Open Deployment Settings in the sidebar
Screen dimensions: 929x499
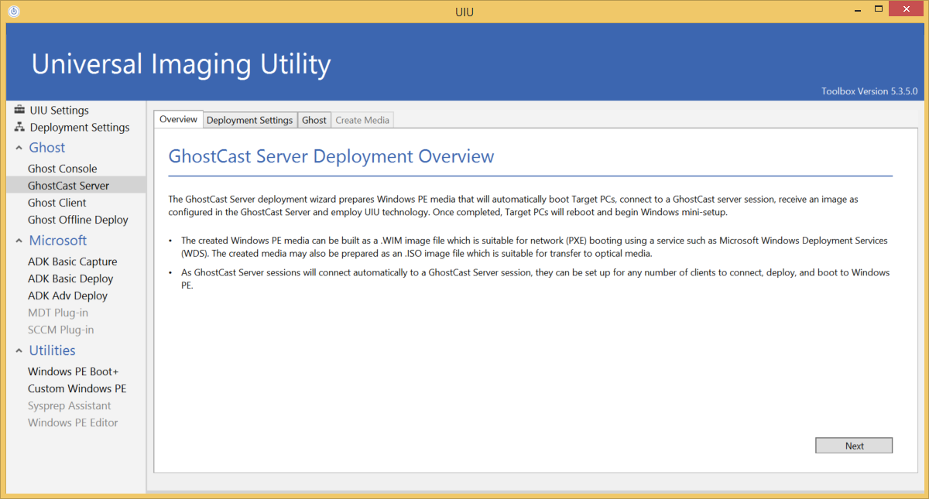(x=80, y=127)
